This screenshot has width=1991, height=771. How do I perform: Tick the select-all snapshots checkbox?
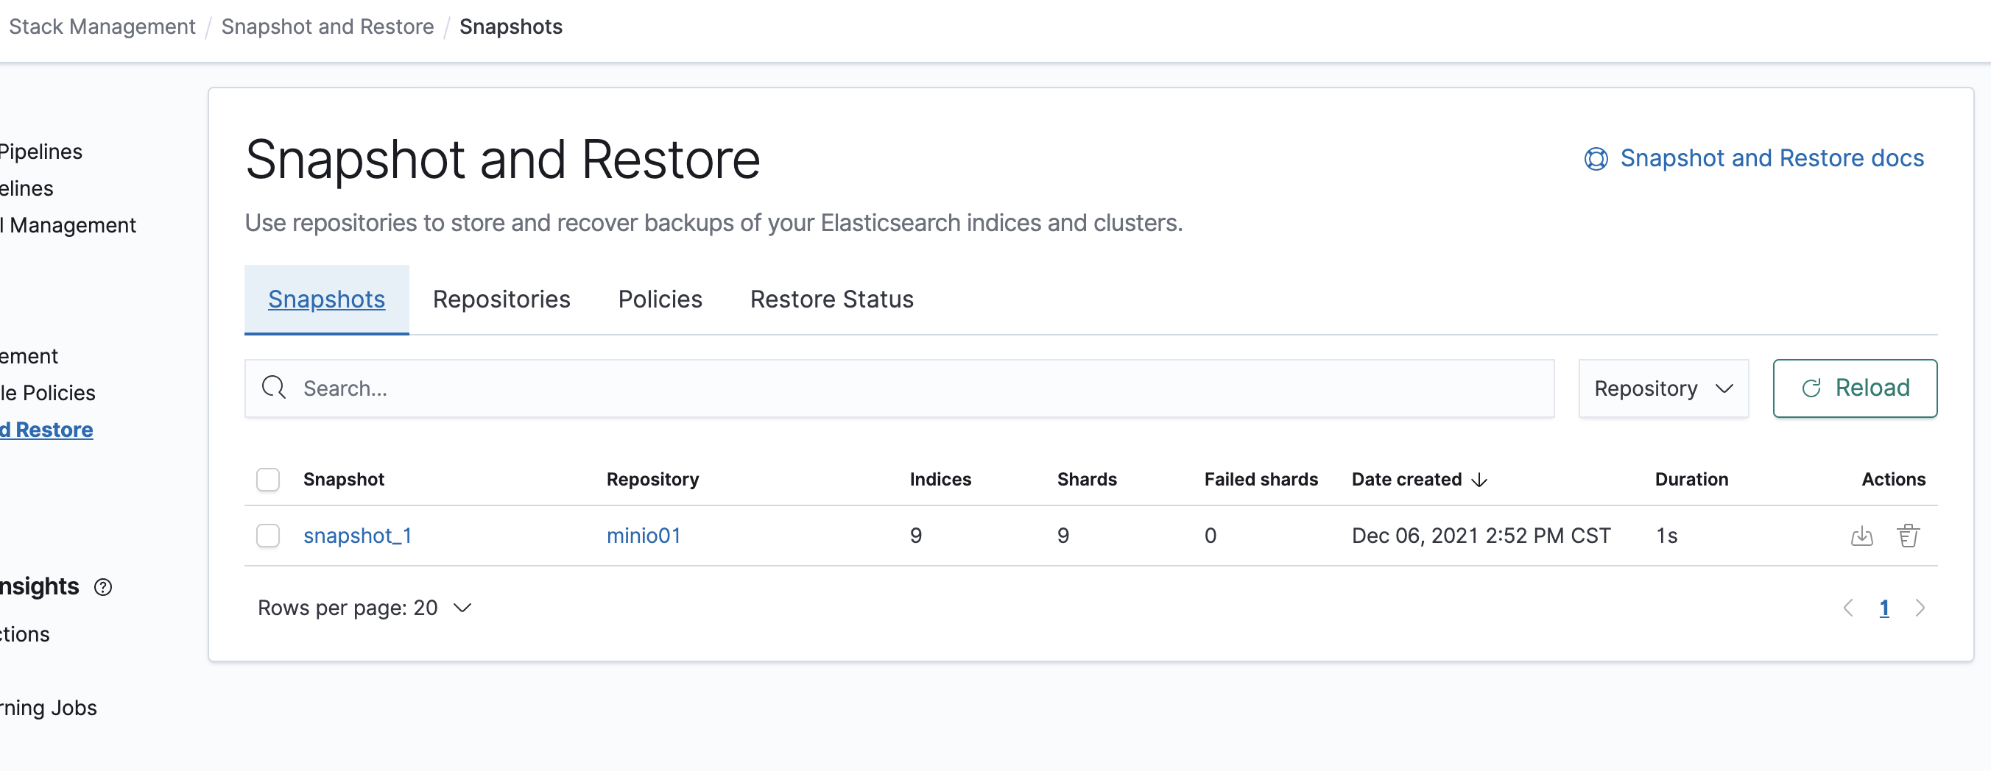pos(267,480)
